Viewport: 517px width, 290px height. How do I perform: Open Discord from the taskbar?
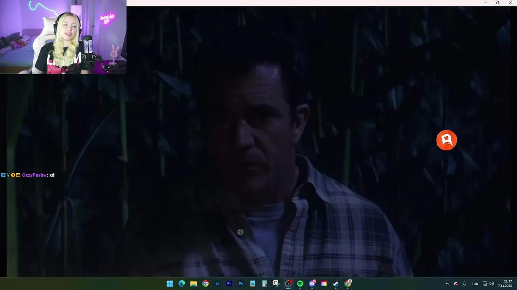pos(312,284)
